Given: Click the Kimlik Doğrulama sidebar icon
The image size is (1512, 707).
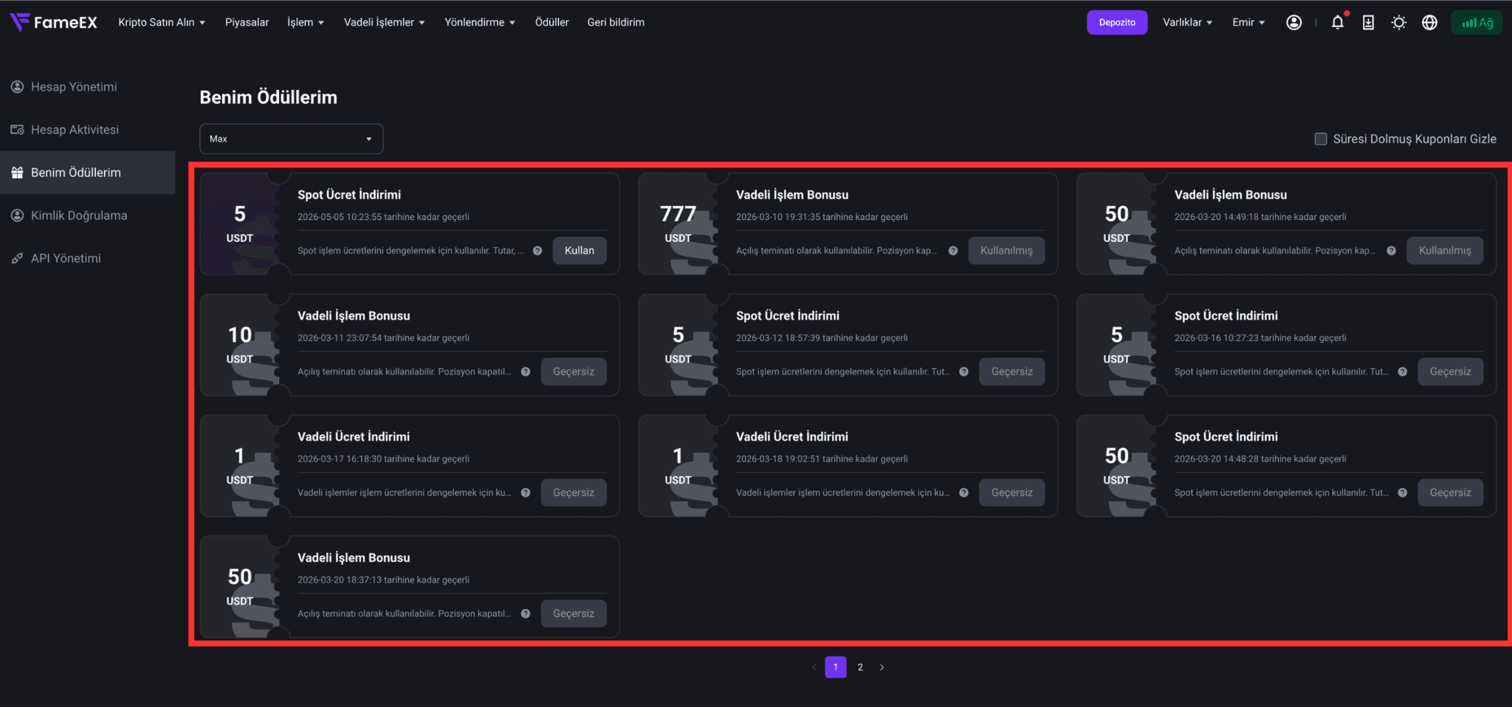Looking at the screenshot, I should pos(17,215).
